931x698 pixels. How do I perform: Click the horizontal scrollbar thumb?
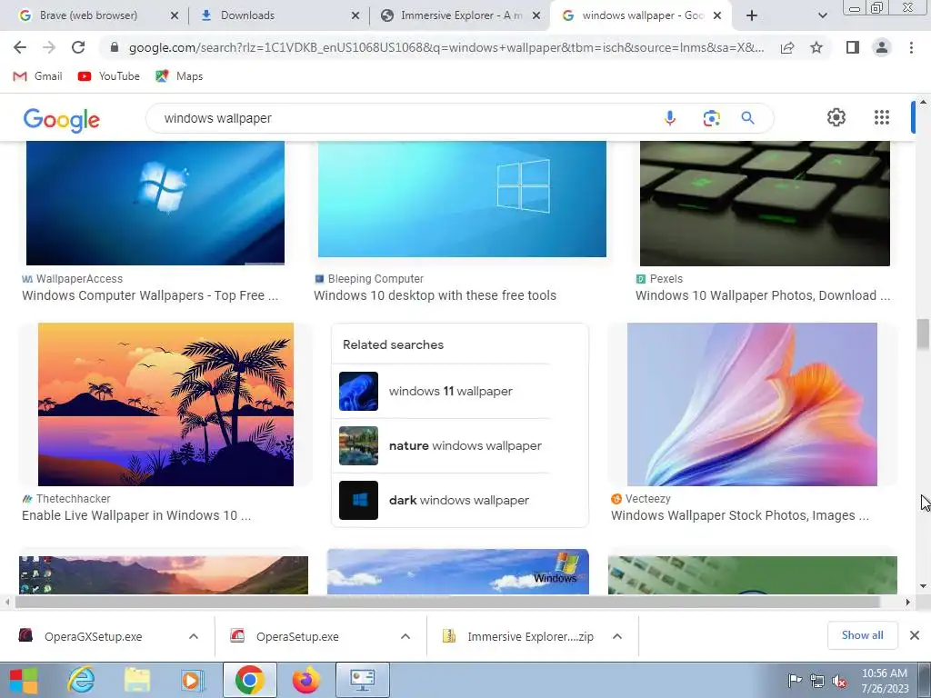(x=446, y=602)
